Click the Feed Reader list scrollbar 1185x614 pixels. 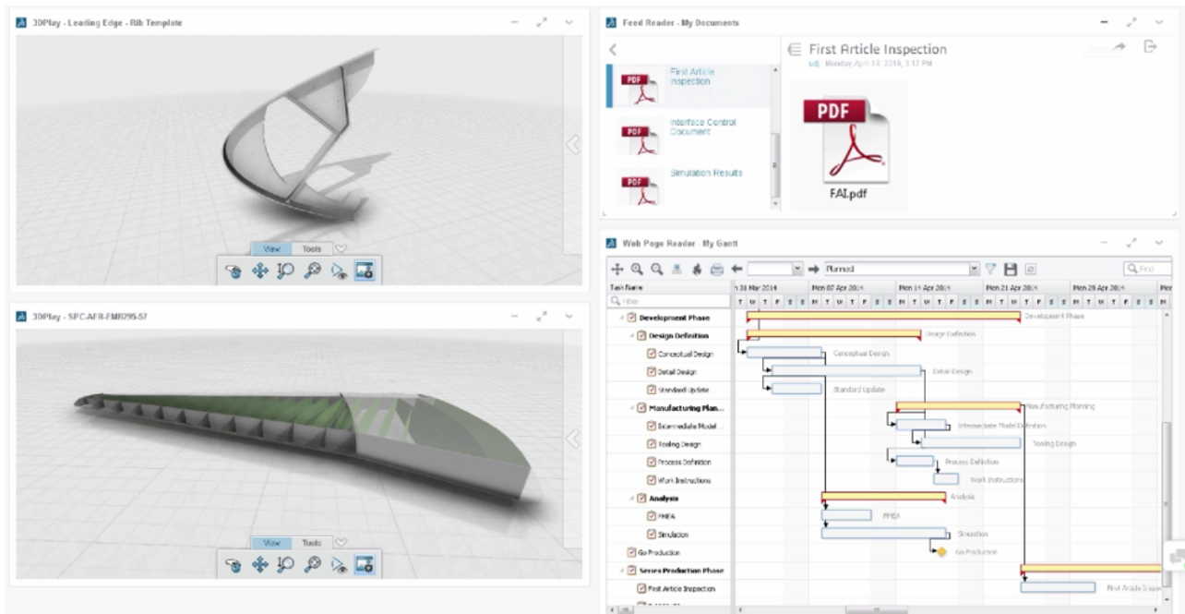point(776,166)
